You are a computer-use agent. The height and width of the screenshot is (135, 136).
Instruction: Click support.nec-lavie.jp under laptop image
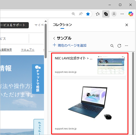[x=66, y=129]
